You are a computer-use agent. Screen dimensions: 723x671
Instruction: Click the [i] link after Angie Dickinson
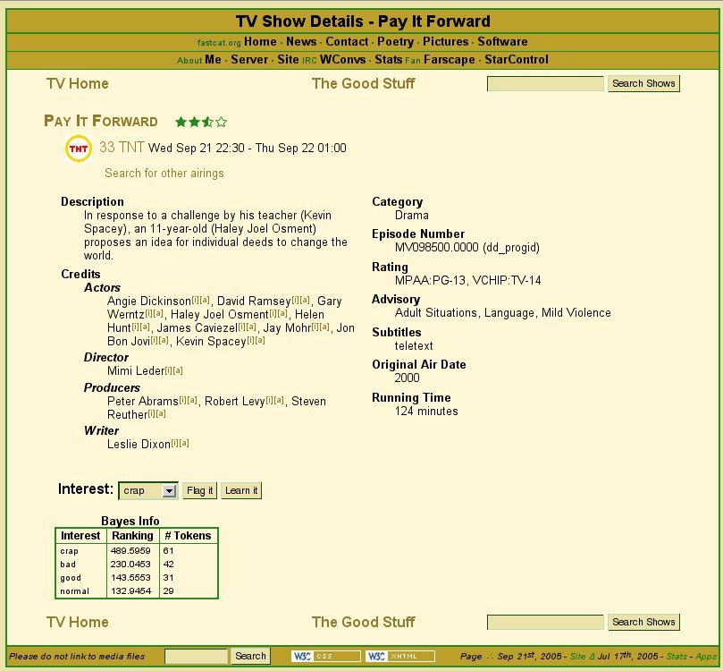[x=196, y=300]
